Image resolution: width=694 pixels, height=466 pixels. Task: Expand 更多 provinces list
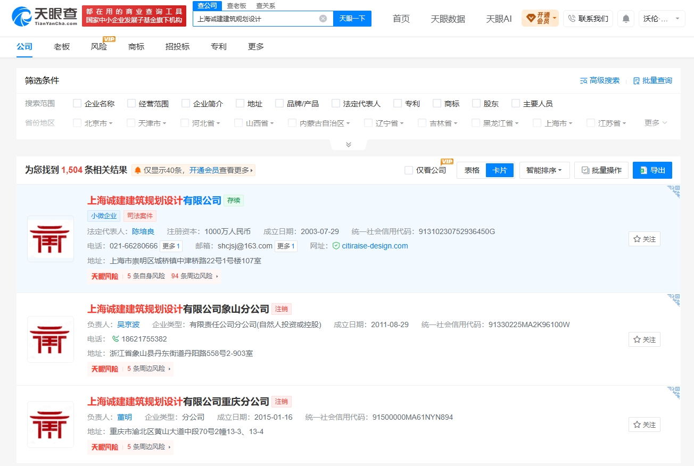(656, 122)
